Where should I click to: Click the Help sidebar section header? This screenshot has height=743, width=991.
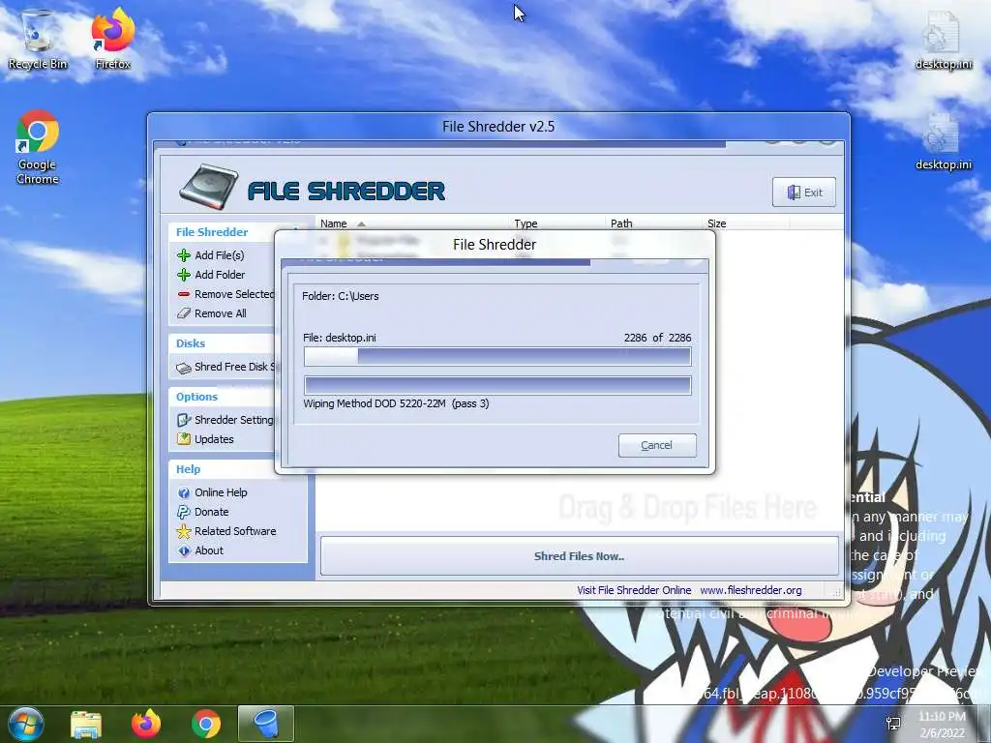188,469
